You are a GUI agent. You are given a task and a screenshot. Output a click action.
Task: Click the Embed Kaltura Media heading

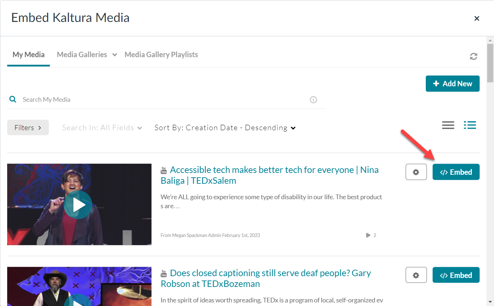pos(70,18)
